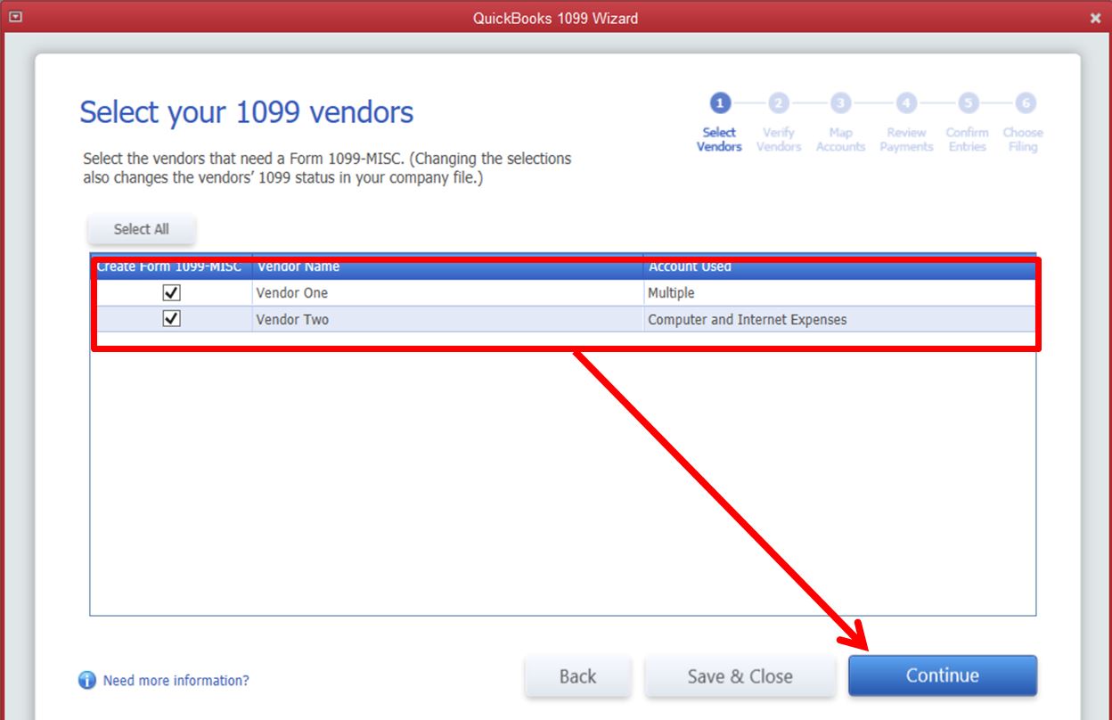Click the Create Form 1099-MISC column header
1112x720 pixels.
click(172, 267)
